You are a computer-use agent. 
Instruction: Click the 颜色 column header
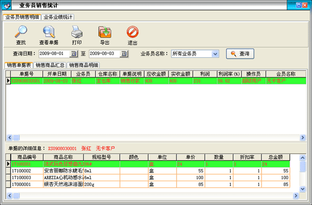[x=134, y=157]
